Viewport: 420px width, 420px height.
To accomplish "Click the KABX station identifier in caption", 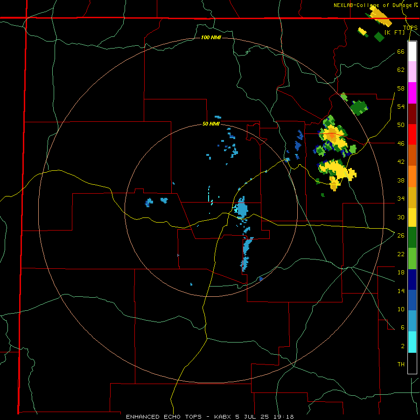I will pyautogui.click(x=223, y=417).
